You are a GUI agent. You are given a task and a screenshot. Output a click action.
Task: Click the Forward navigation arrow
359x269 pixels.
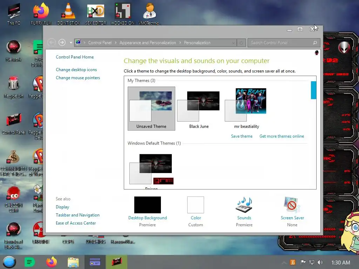click(x=62, y=42)
